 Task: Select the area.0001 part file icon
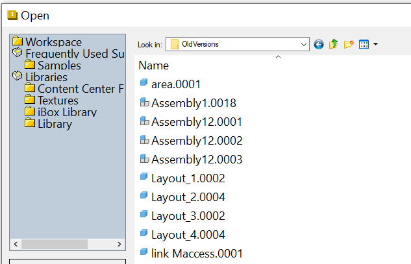tap(144, 83)
